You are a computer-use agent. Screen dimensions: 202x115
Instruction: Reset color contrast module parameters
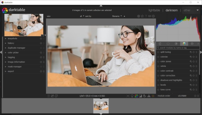coord(194,71)
